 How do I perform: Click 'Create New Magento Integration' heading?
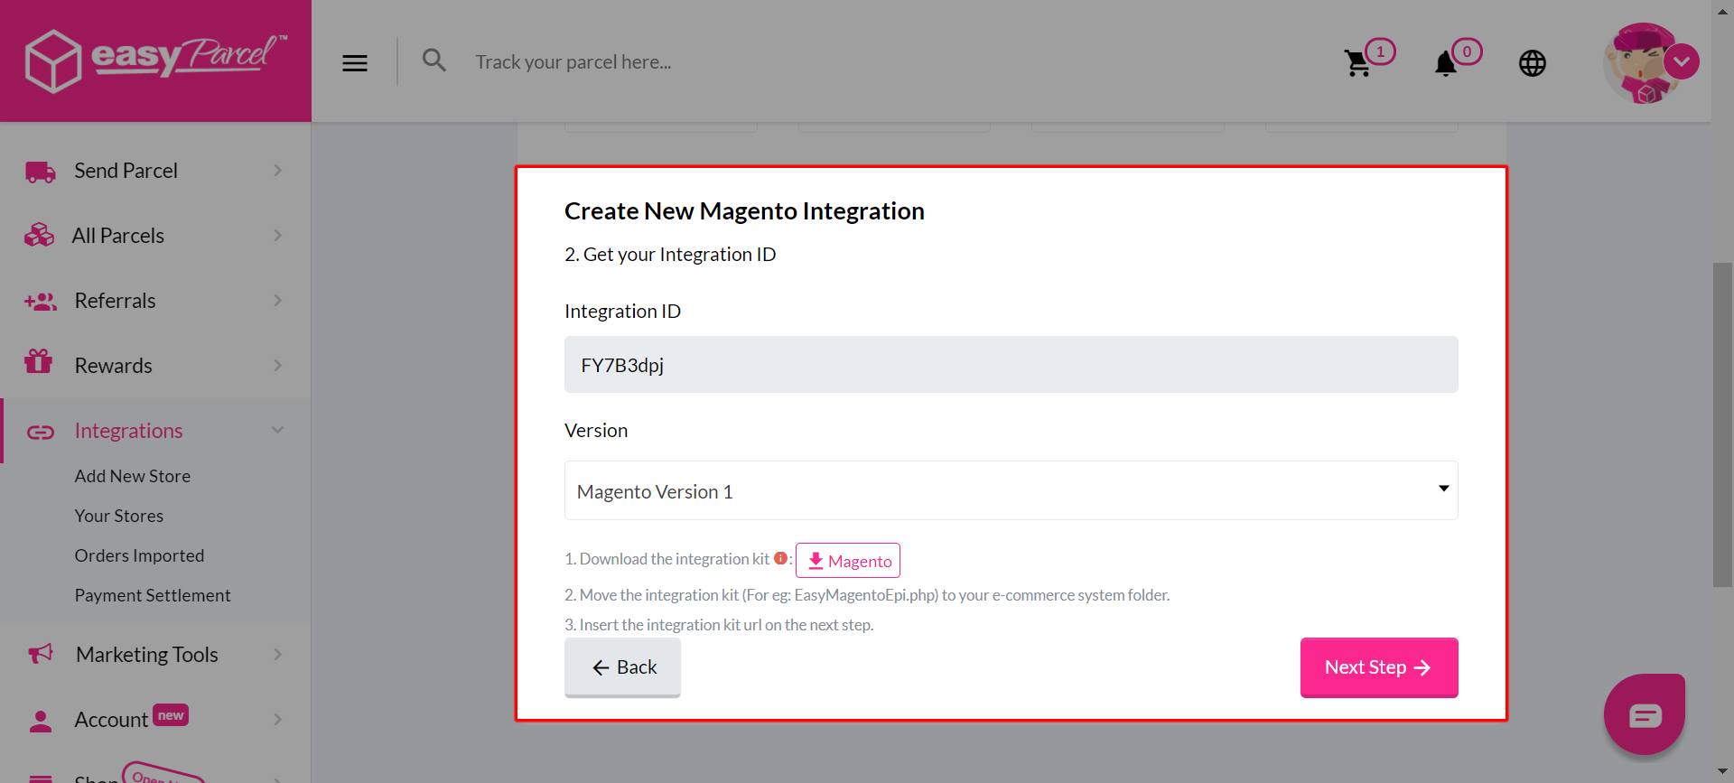click(744, 210)
